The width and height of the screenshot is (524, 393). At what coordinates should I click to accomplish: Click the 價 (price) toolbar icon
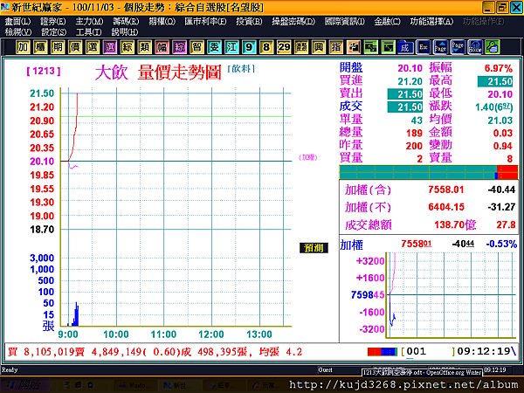click(75, 47)
